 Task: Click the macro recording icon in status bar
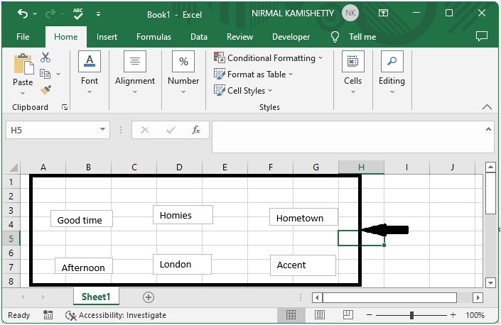pos(48,315)
